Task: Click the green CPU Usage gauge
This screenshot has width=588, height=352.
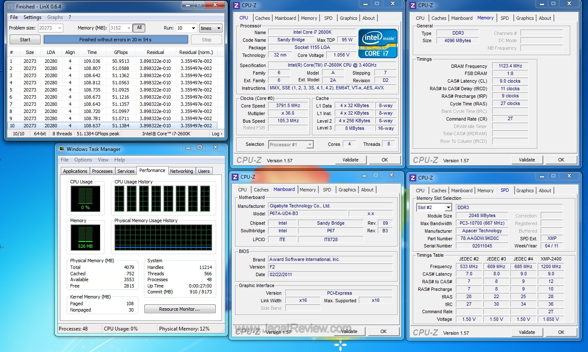Action: pos(85,199)
